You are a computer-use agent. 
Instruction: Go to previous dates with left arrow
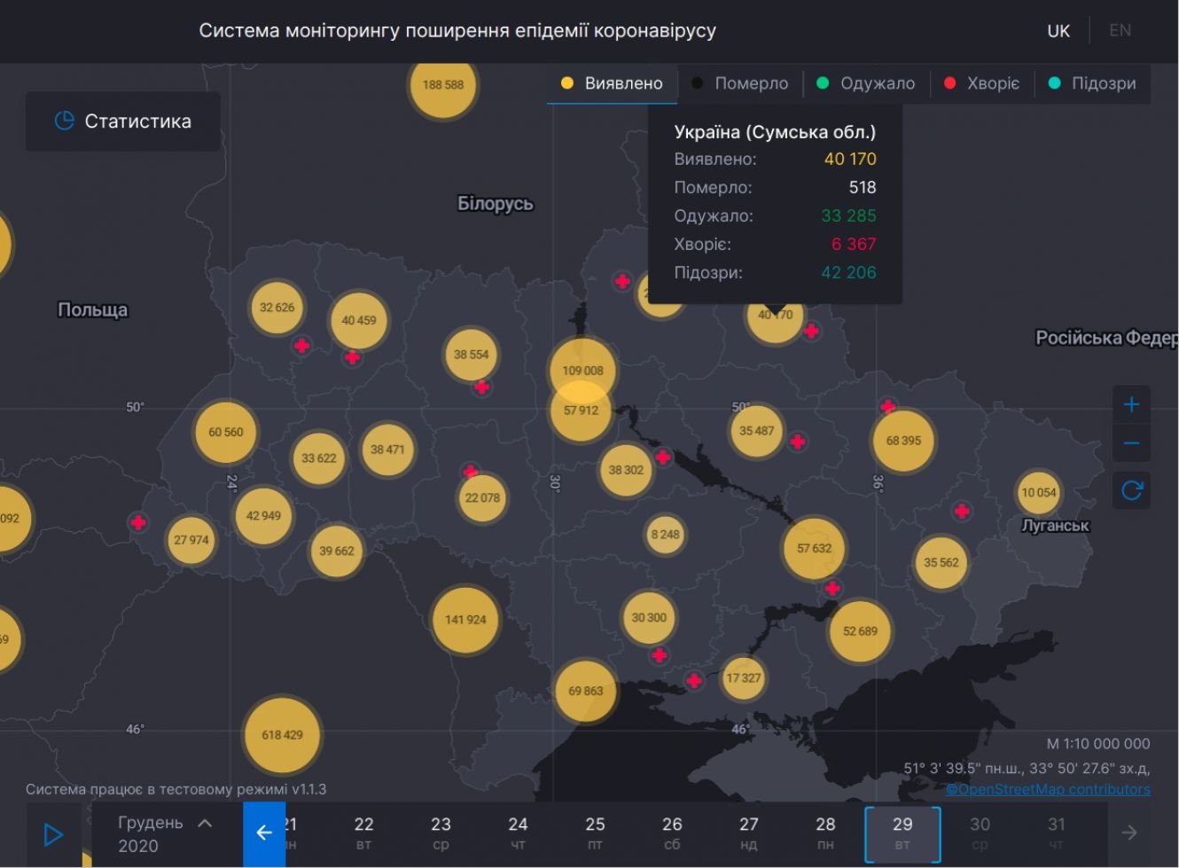point(263,833)
